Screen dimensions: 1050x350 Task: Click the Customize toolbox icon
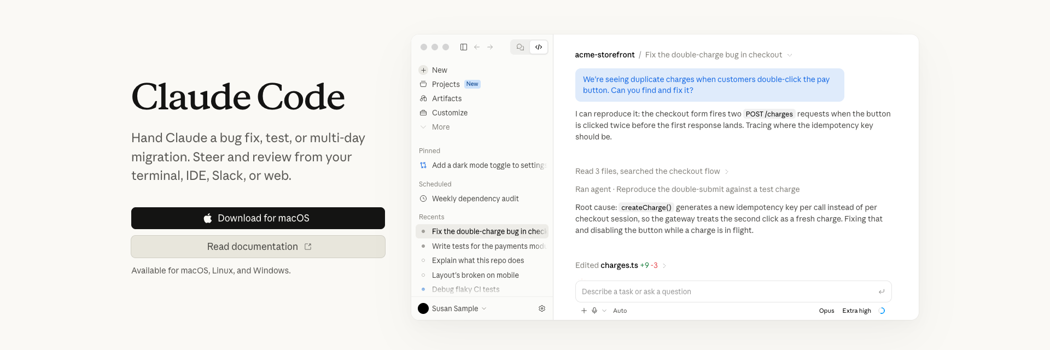(x=423, y=113)
